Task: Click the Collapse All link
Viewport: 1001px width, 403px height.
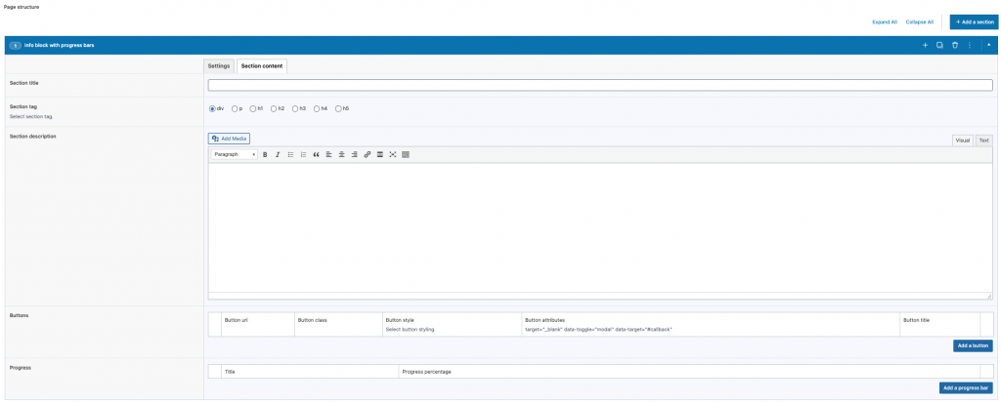Action: click(919, 22)
